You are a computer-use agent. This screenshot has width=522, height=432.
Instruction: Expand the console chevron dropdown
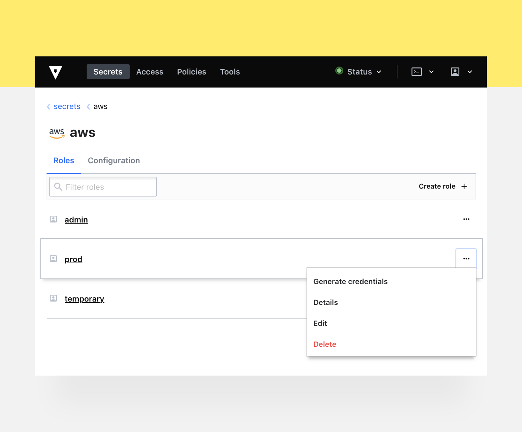[431, 72]
